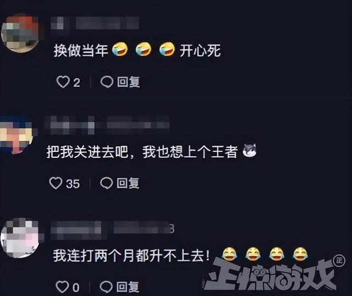Image resolution: width=352 pixels, height=296 pixels.
Task: Select the comment text "换做当年"
Action: (x=81, y=50)
